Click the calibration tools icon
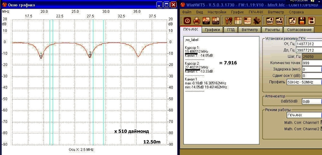Image resolution: width=322 pixels, height=155 pixels. coord(257,21)
